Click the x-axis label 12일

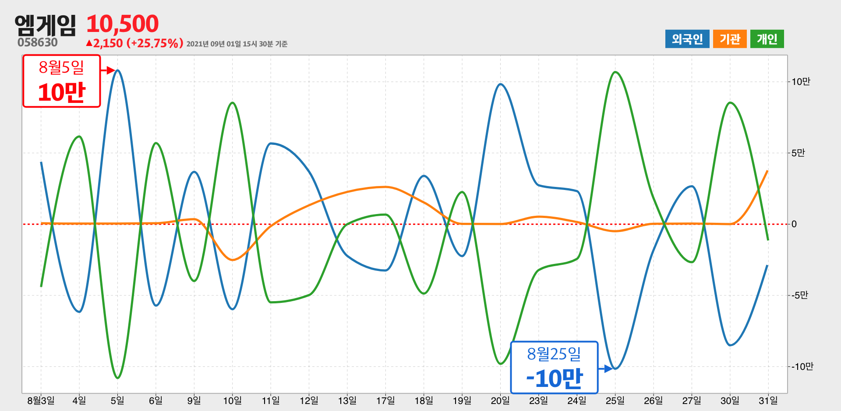click(x=309, y=400)
